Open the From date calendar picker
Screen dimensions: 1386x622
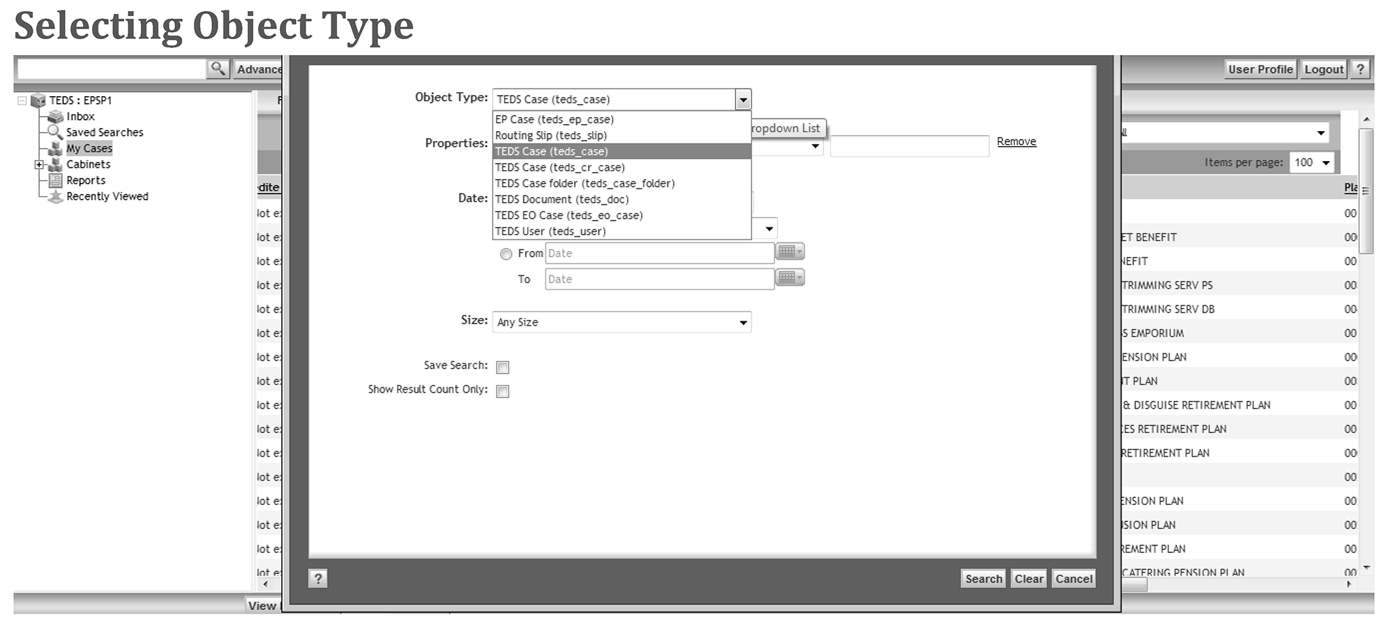click(790, 252)
